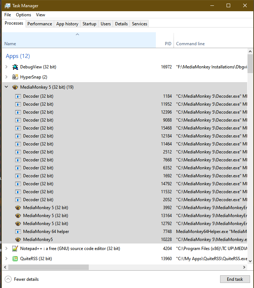
Task: Open the Options menu
Action: pos(23,15)
